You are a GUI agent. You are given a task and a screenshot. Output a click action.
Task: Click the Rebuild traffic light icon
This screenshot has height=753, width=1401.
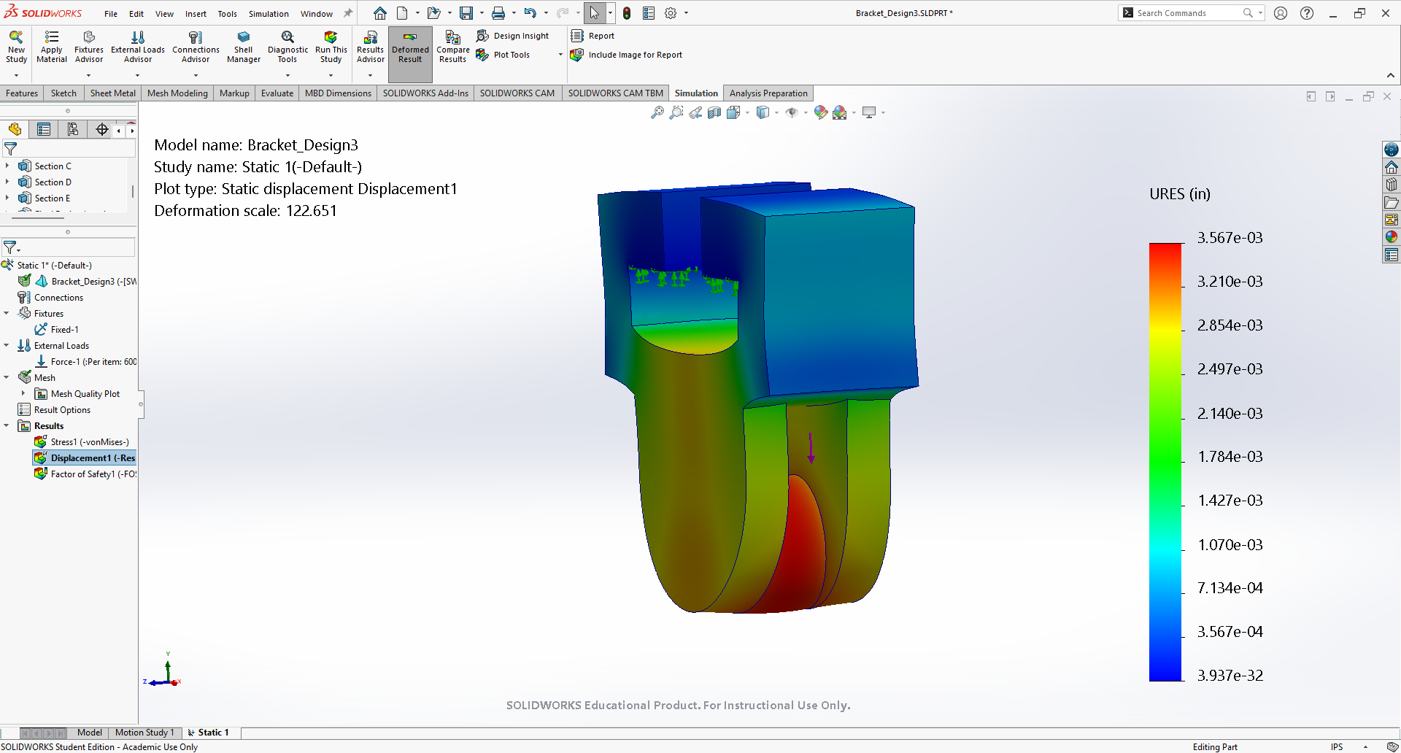click(x=627, y=13)
